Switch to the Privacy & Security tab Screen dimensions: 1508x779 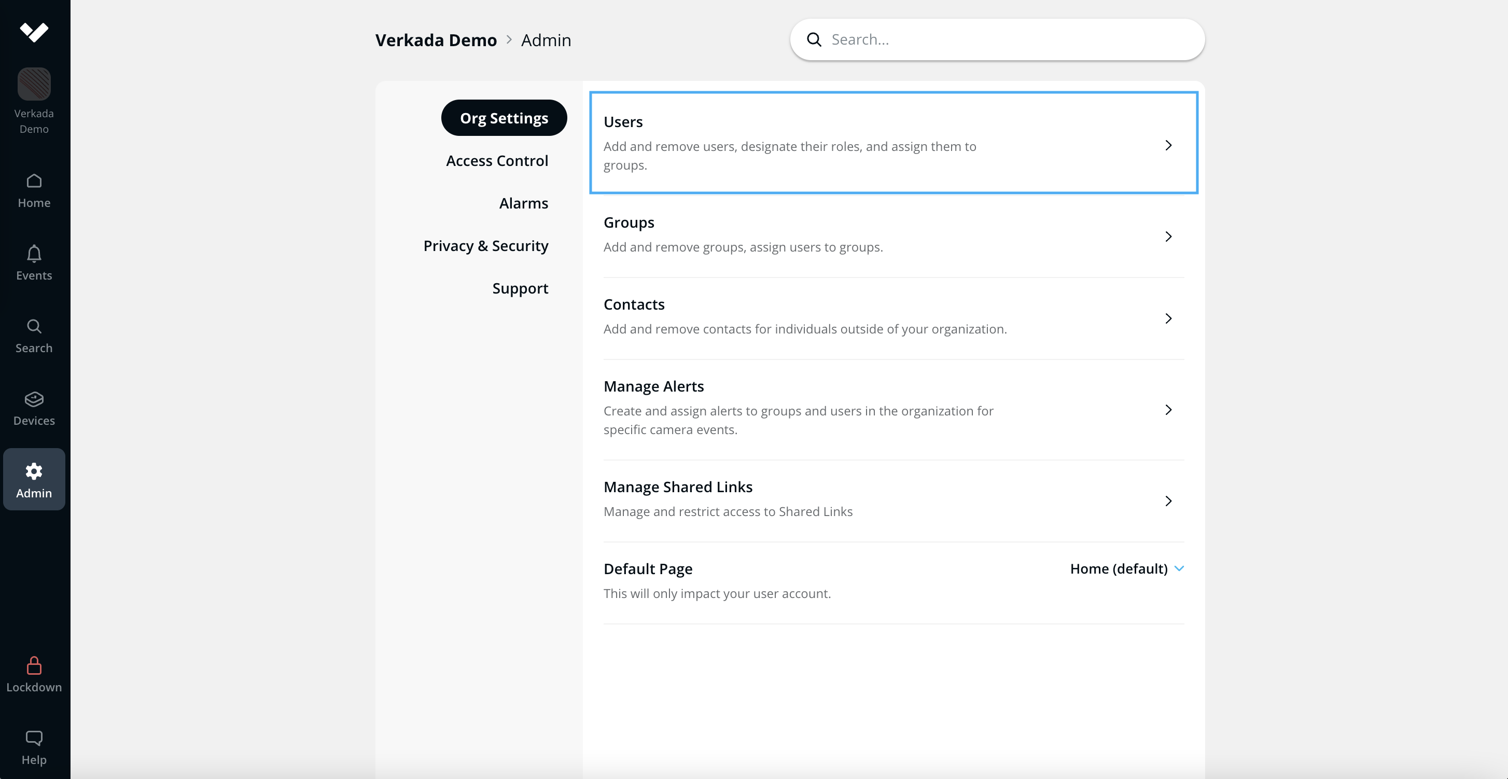coord(485,246)
